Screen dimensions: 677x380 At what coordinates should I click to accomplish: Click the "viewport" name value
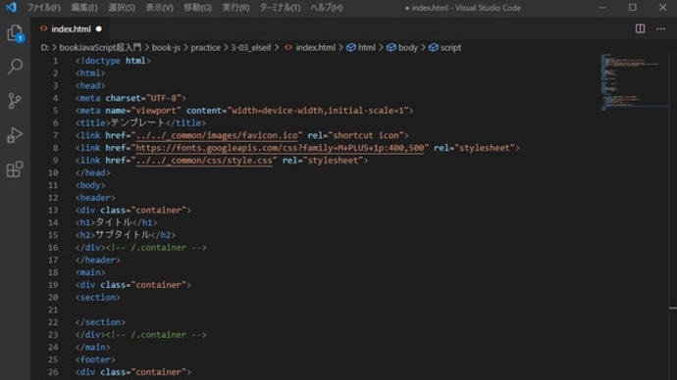(x=156, y=111)
